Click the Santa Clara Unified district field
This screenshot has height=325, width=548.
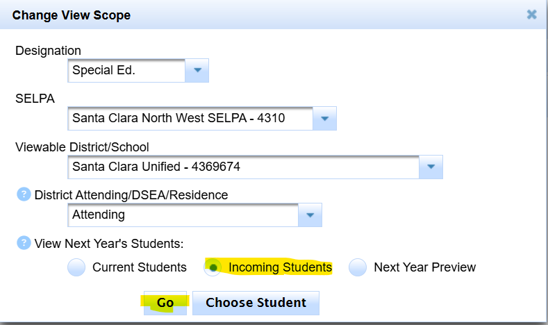pyautogui.click(x=244, y=167)
